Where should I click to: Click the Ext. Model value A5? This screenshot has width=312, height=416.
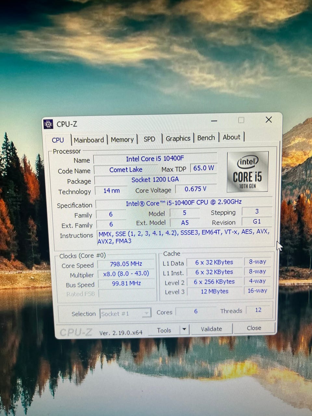(x=185, y=223)
